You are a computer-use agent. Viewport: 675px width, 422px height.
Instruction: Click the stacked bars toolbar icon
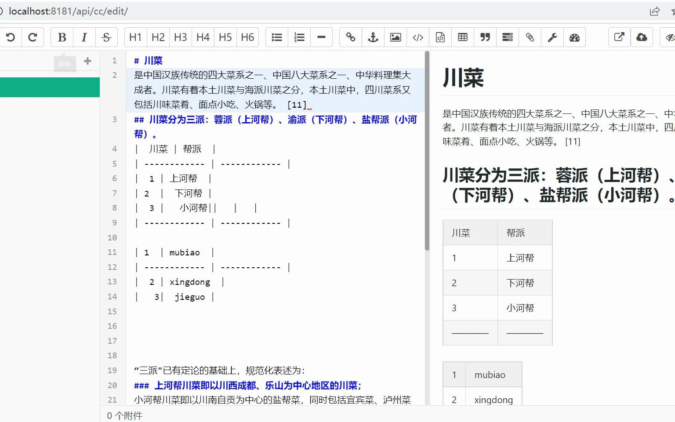click(x=508, y=37)
